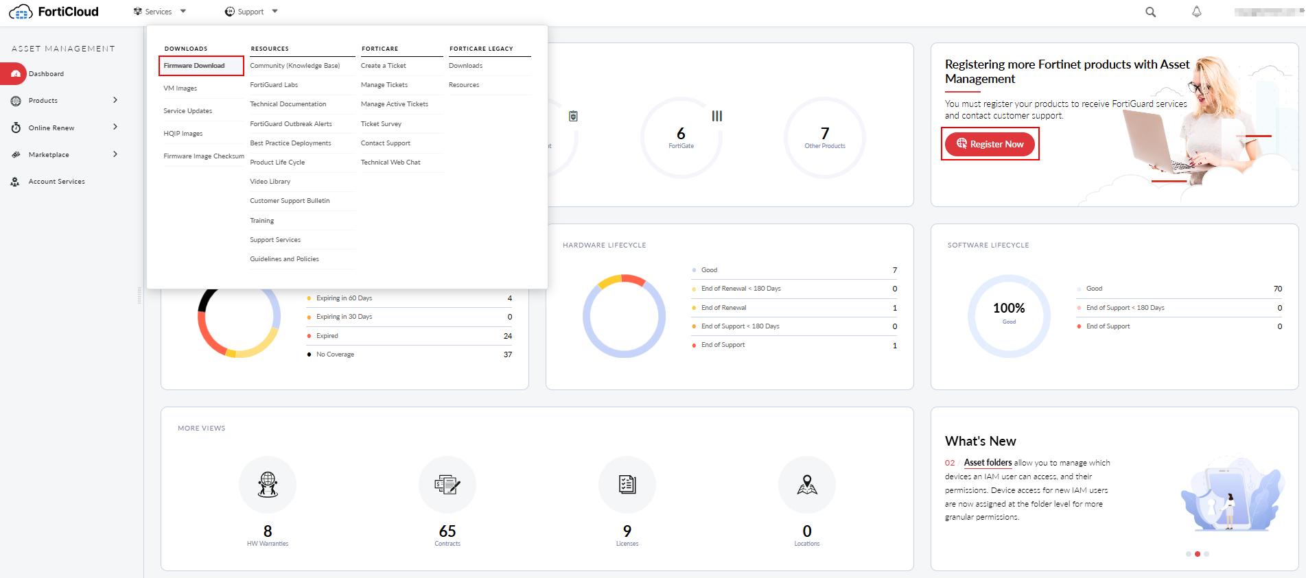Click the Dashboard sidebar icon
Image resolution: width=1306 pixels, height=578 pixels.
[16, 73]
